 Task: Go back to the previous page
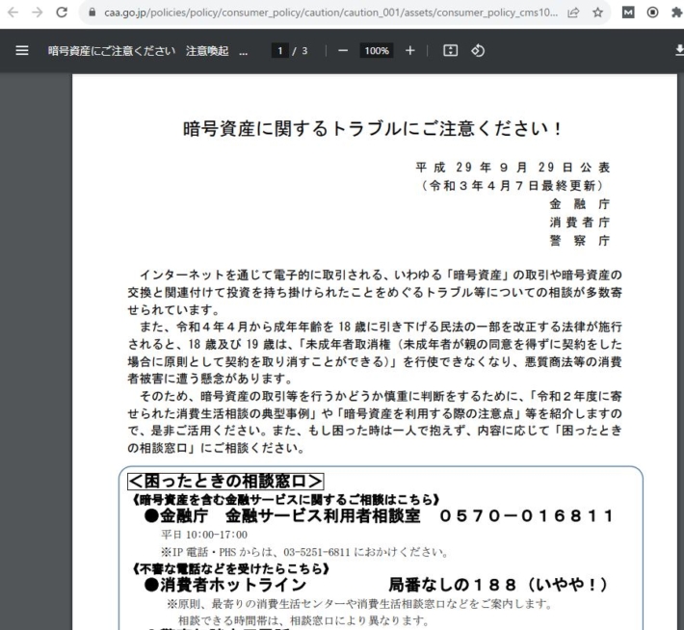pos(13,13)
